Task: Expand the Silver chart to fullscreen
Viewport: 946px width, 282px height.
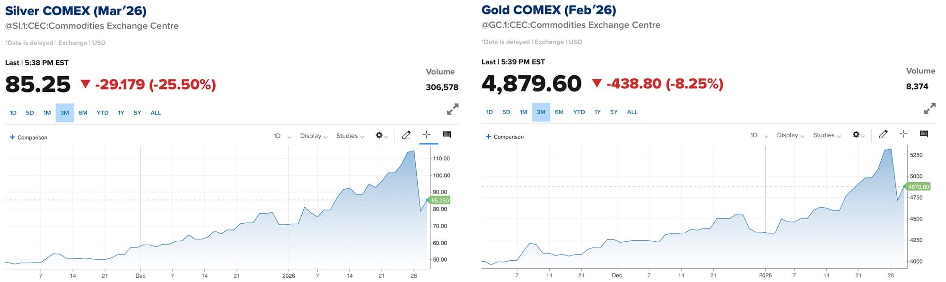Action: (x=453, y=109)
